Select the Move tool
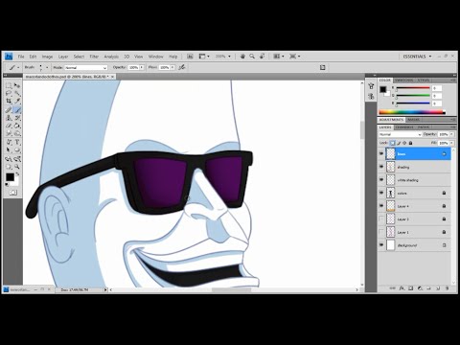460x345 pixels. pyautogui.click(x=17, y=85)
